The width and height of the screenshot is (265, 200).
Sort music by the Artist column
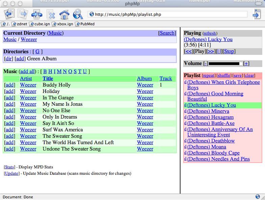[x=26, y=78]
